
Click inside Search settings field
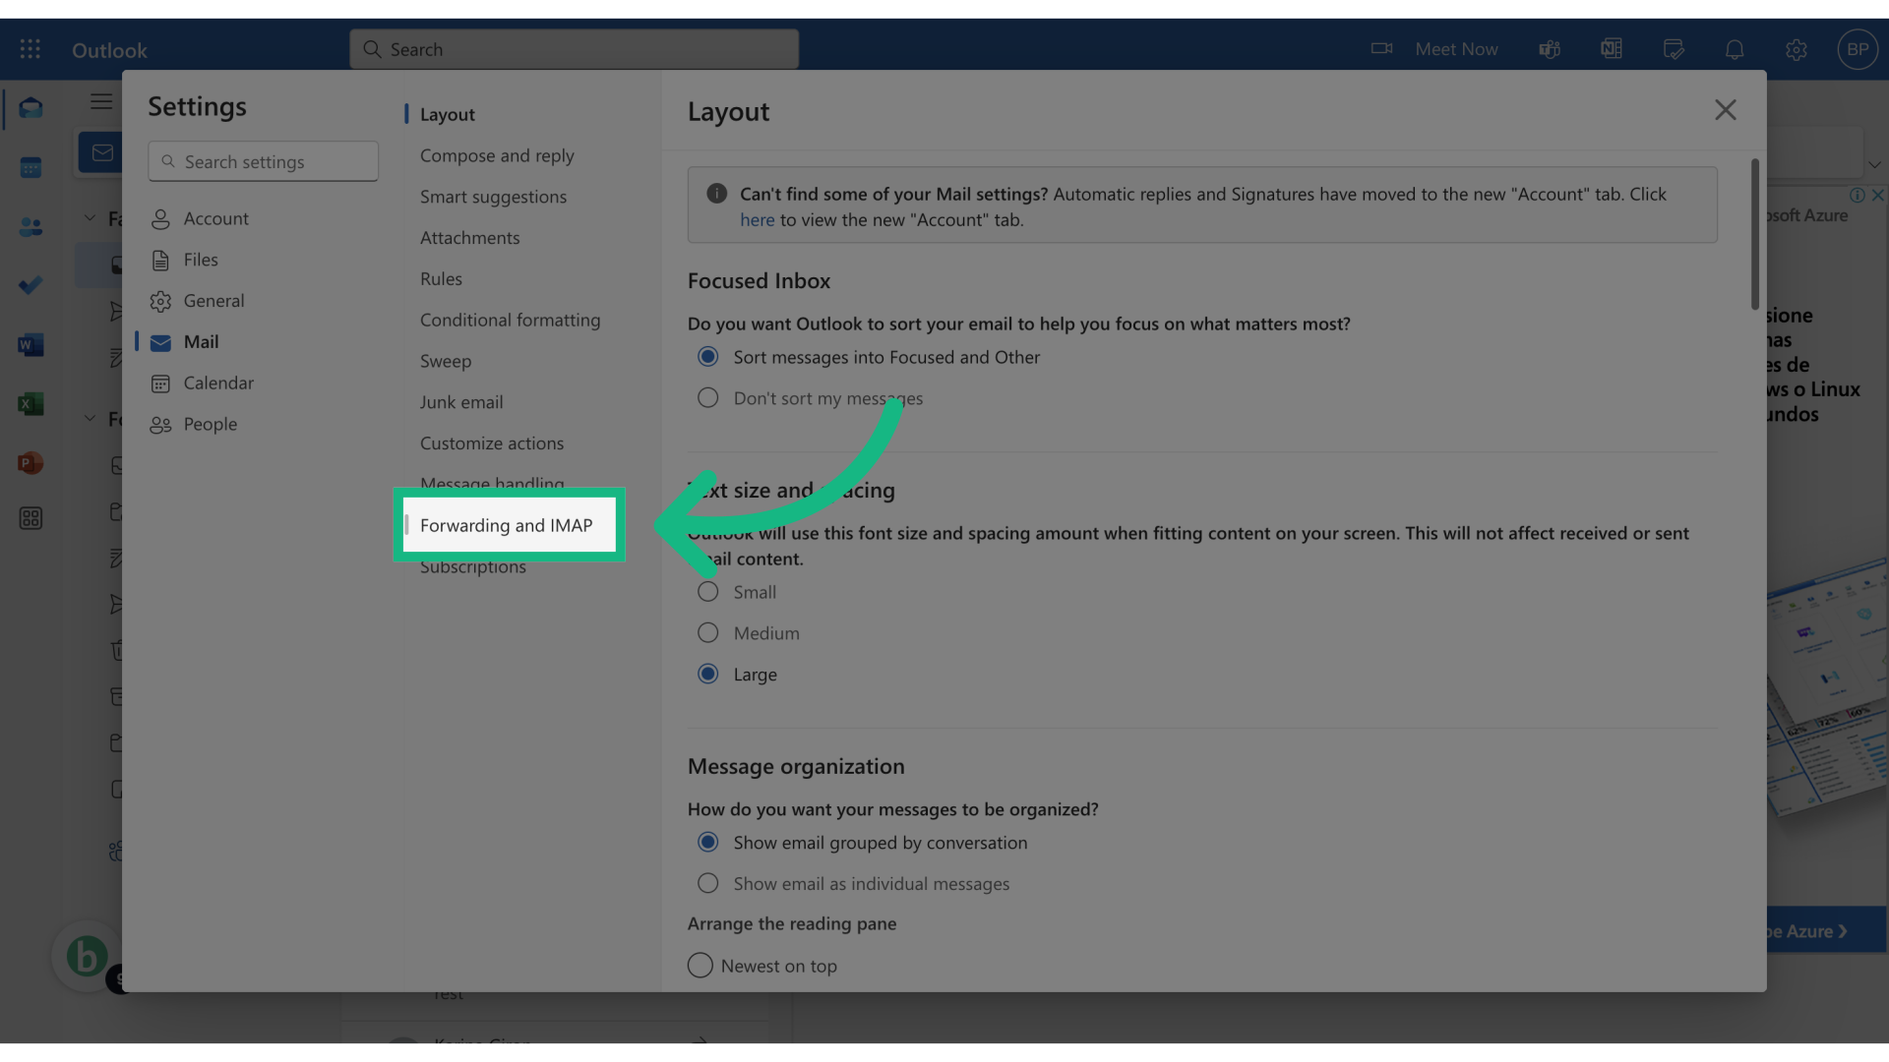(263, 161)
